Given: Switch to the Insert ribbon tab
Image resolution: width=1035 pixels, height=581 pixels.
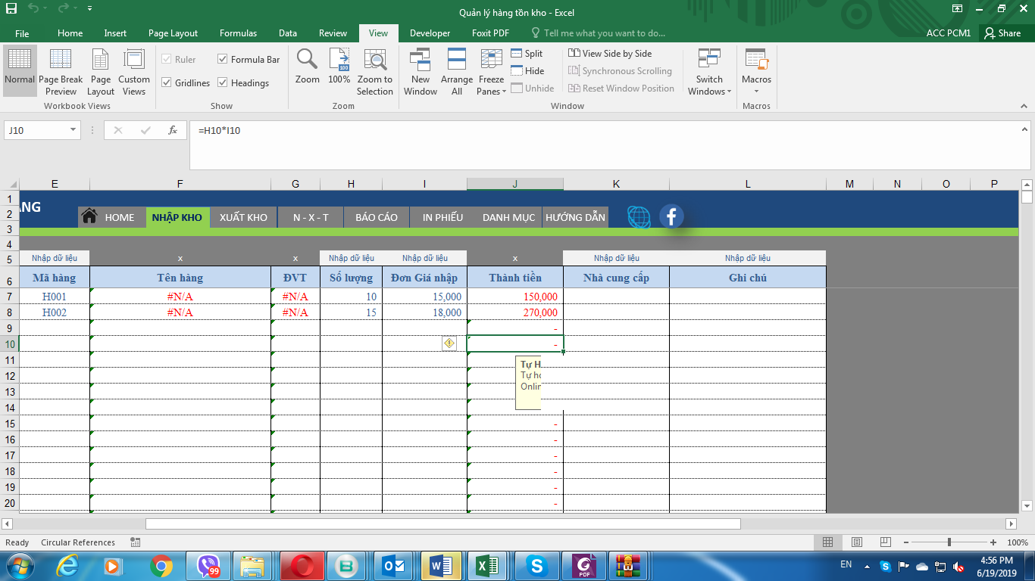Looking at the screenshot, I should click(115, 33).
